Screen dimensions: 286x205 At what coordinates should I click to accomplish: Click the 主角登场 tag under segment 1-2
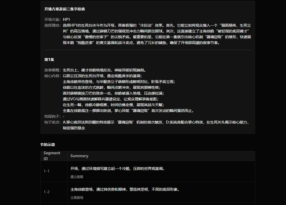[x=77, y=197]
